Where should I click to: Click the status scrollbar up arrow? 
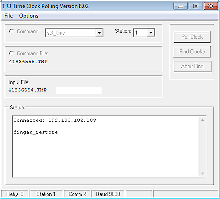(x=203, y=120)
